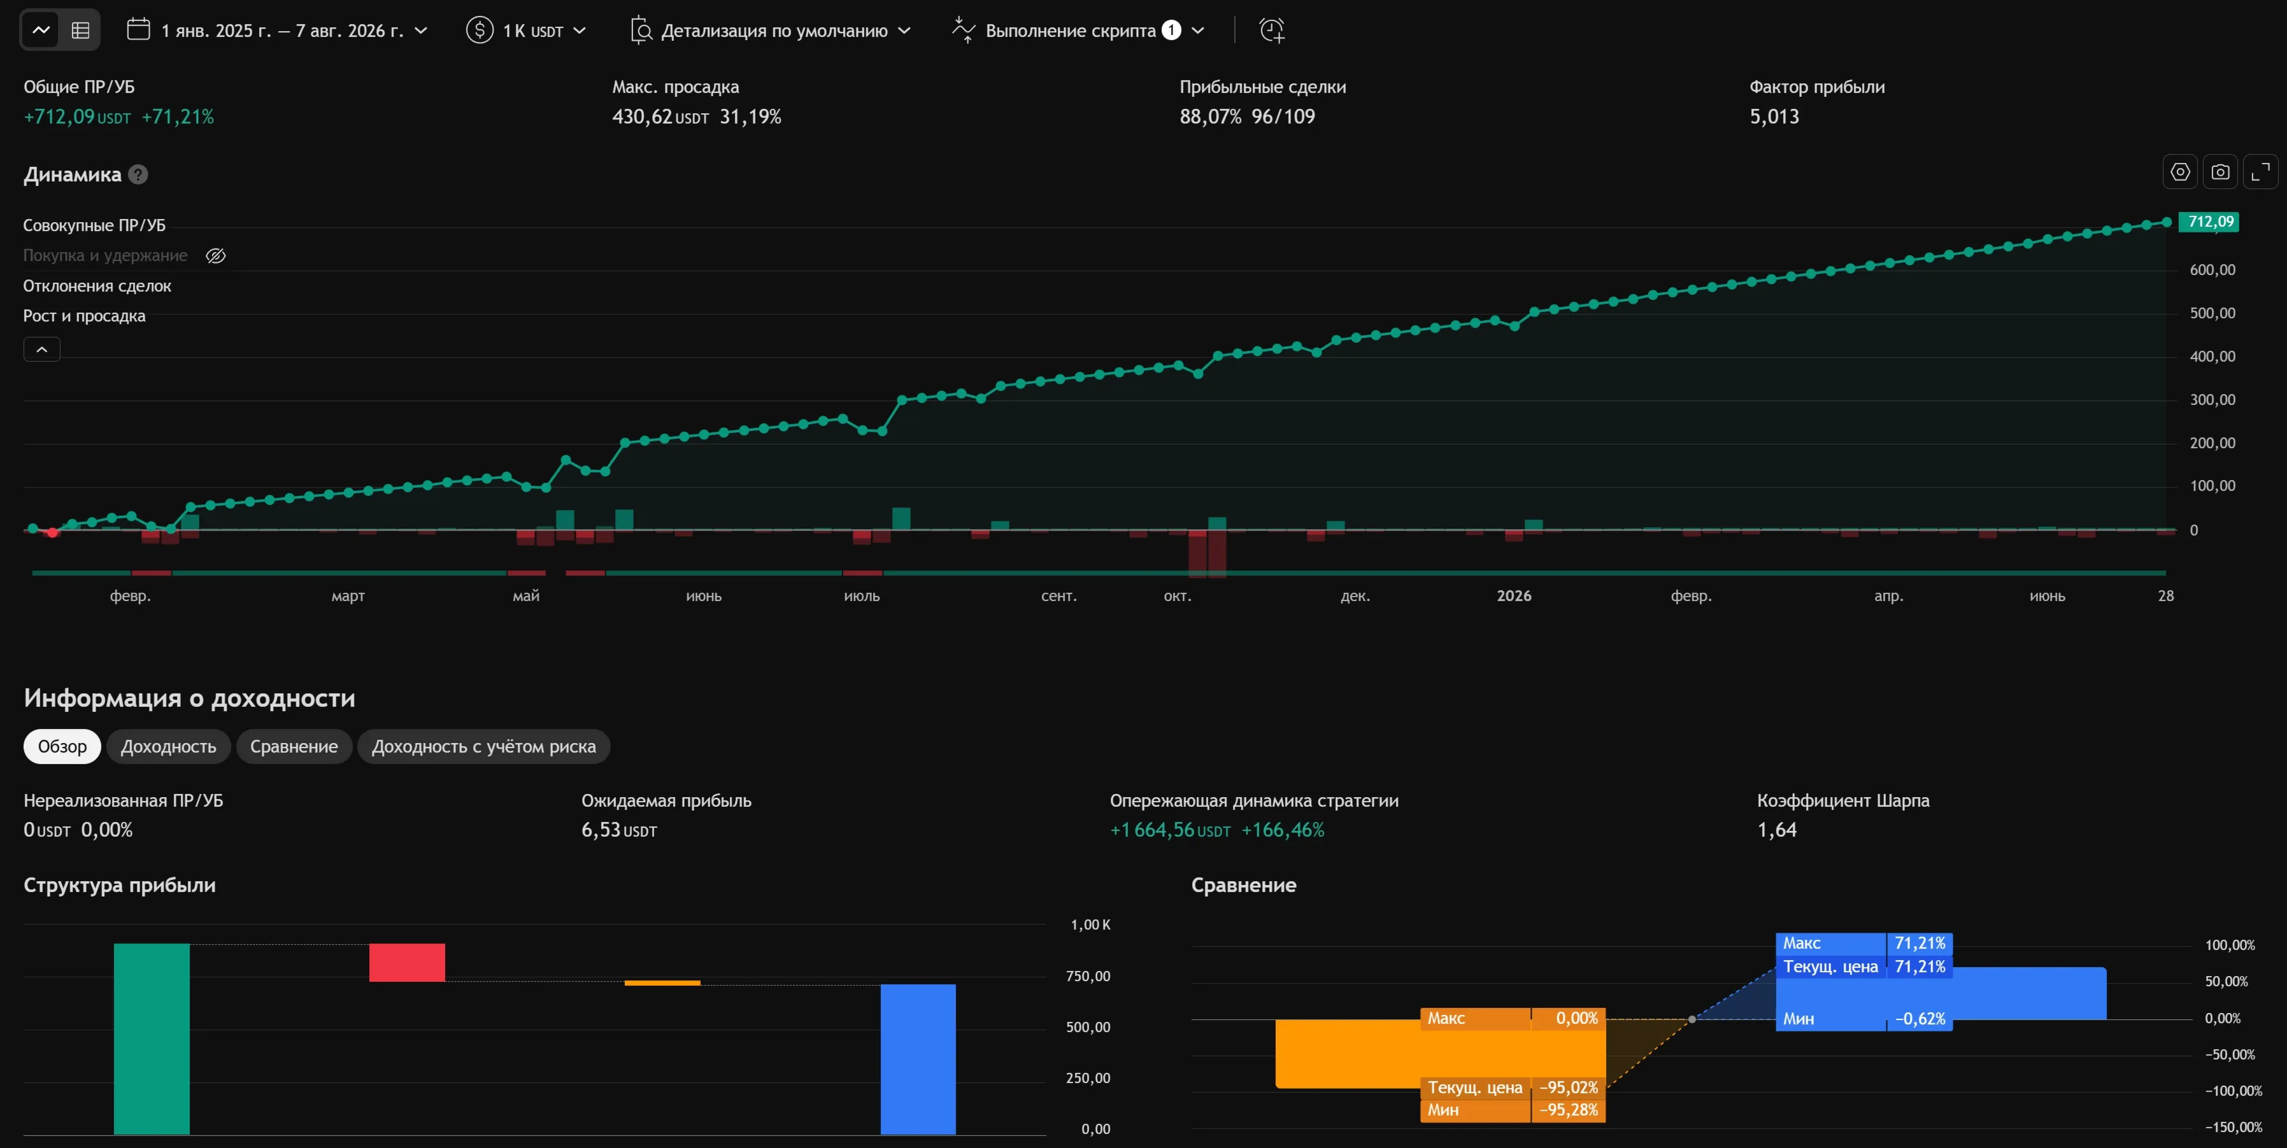Viewport: 2287px width, 1148px height.
Task: Click the red starting point on equity curve
Action: 52,533
